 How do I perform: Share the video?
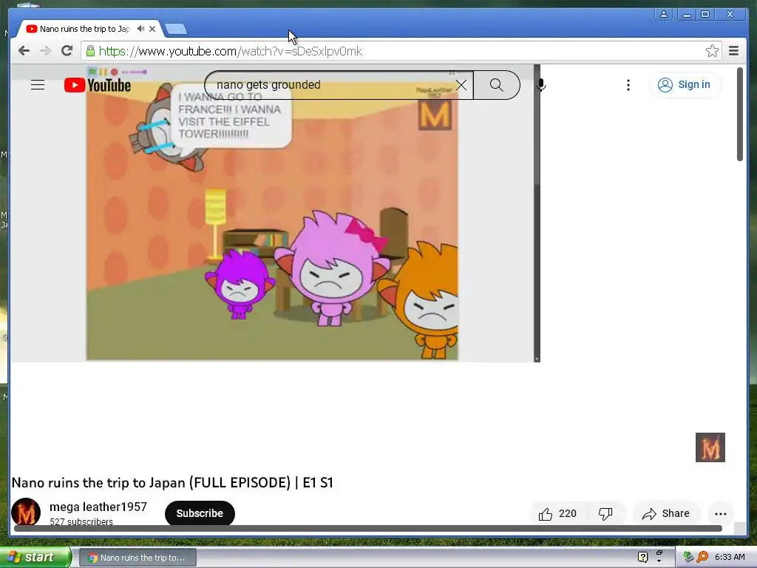(666, 513)
